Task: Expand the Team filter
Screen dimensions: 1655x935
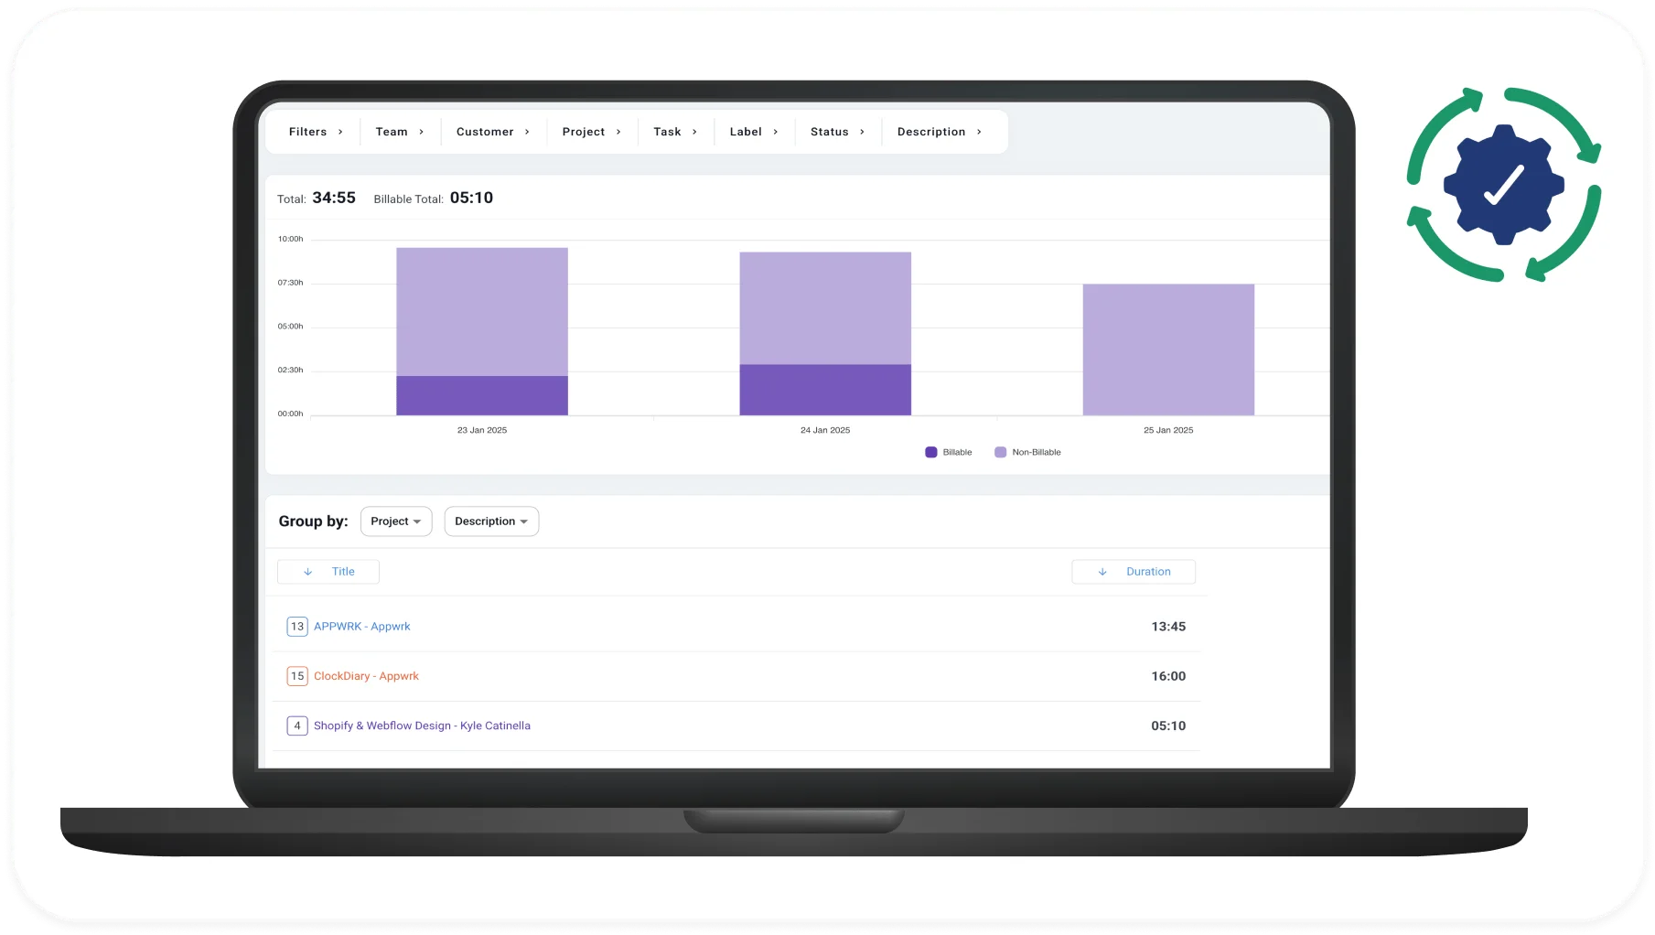Action: coord(400,132)
